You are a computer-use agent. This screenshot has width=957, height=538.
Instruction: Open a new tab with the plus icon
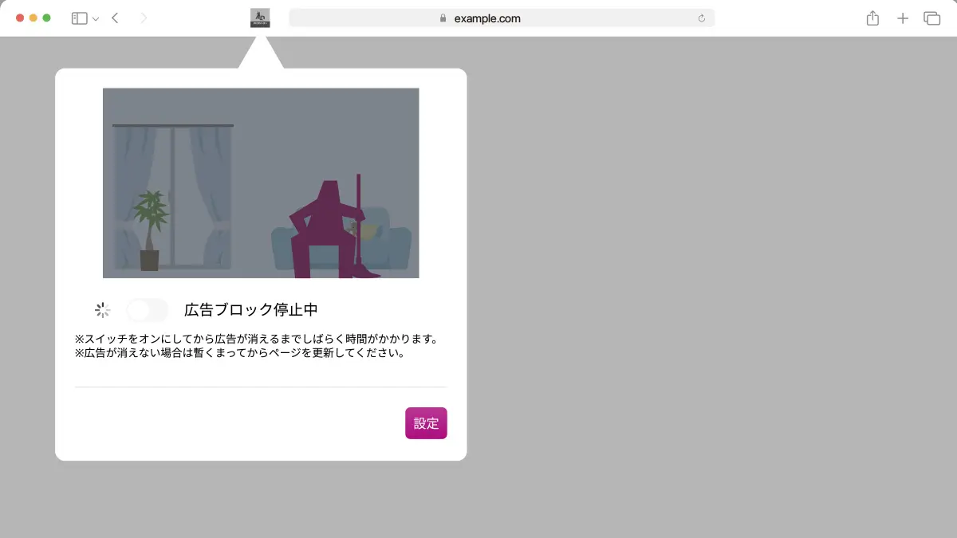(x=902, y=18)
